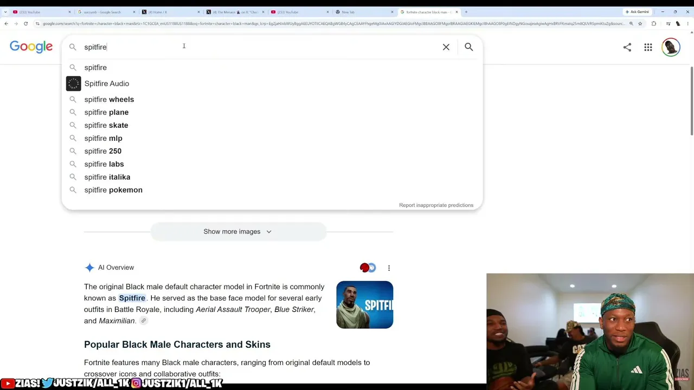Open the media control icon in toolbar
The width and height of the screenshot is (694, 390).
pyautogui.click(x=668, y=24)
